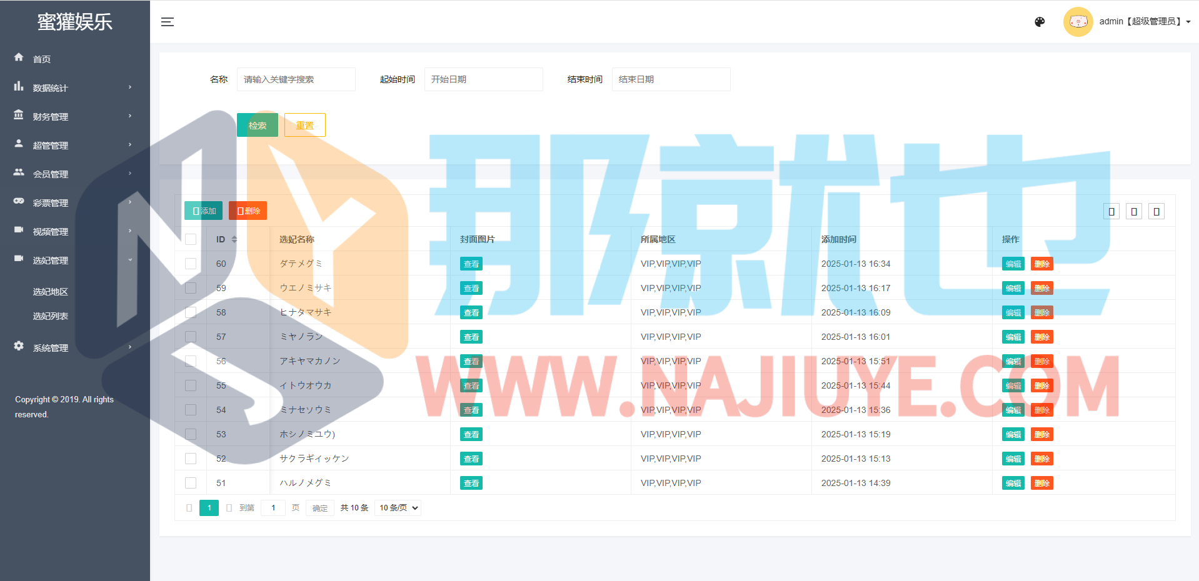Expand the admin 超级管理员 user dropdown
The image size is (1199, 581).
pyautogui.click(x=1144, y=22)
